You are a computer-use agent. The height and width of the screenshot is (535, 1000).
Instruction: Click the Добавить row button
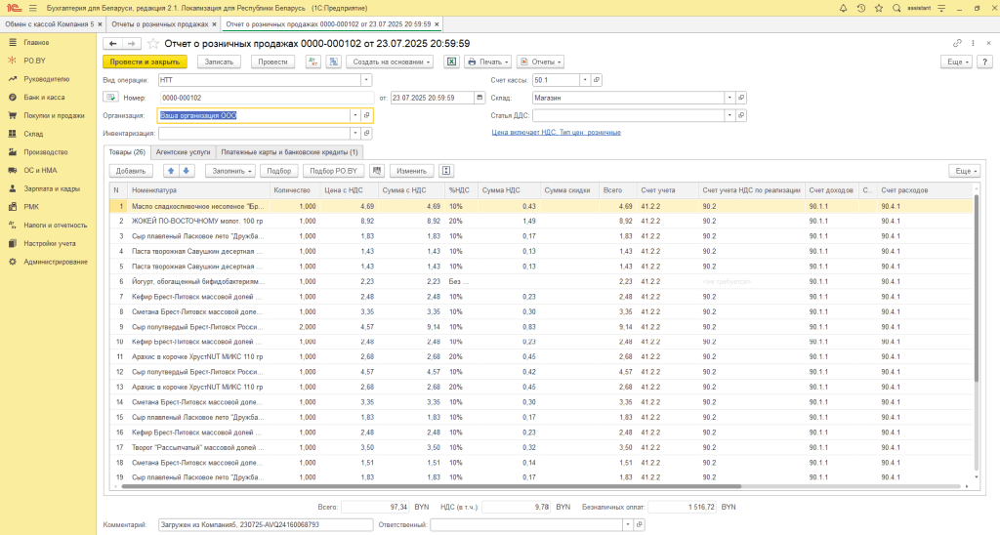(x=131, y=171)
